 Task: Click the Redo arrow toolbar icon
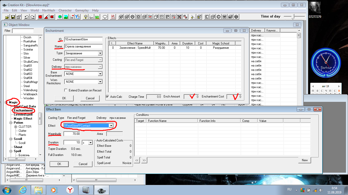pos(32,17)
